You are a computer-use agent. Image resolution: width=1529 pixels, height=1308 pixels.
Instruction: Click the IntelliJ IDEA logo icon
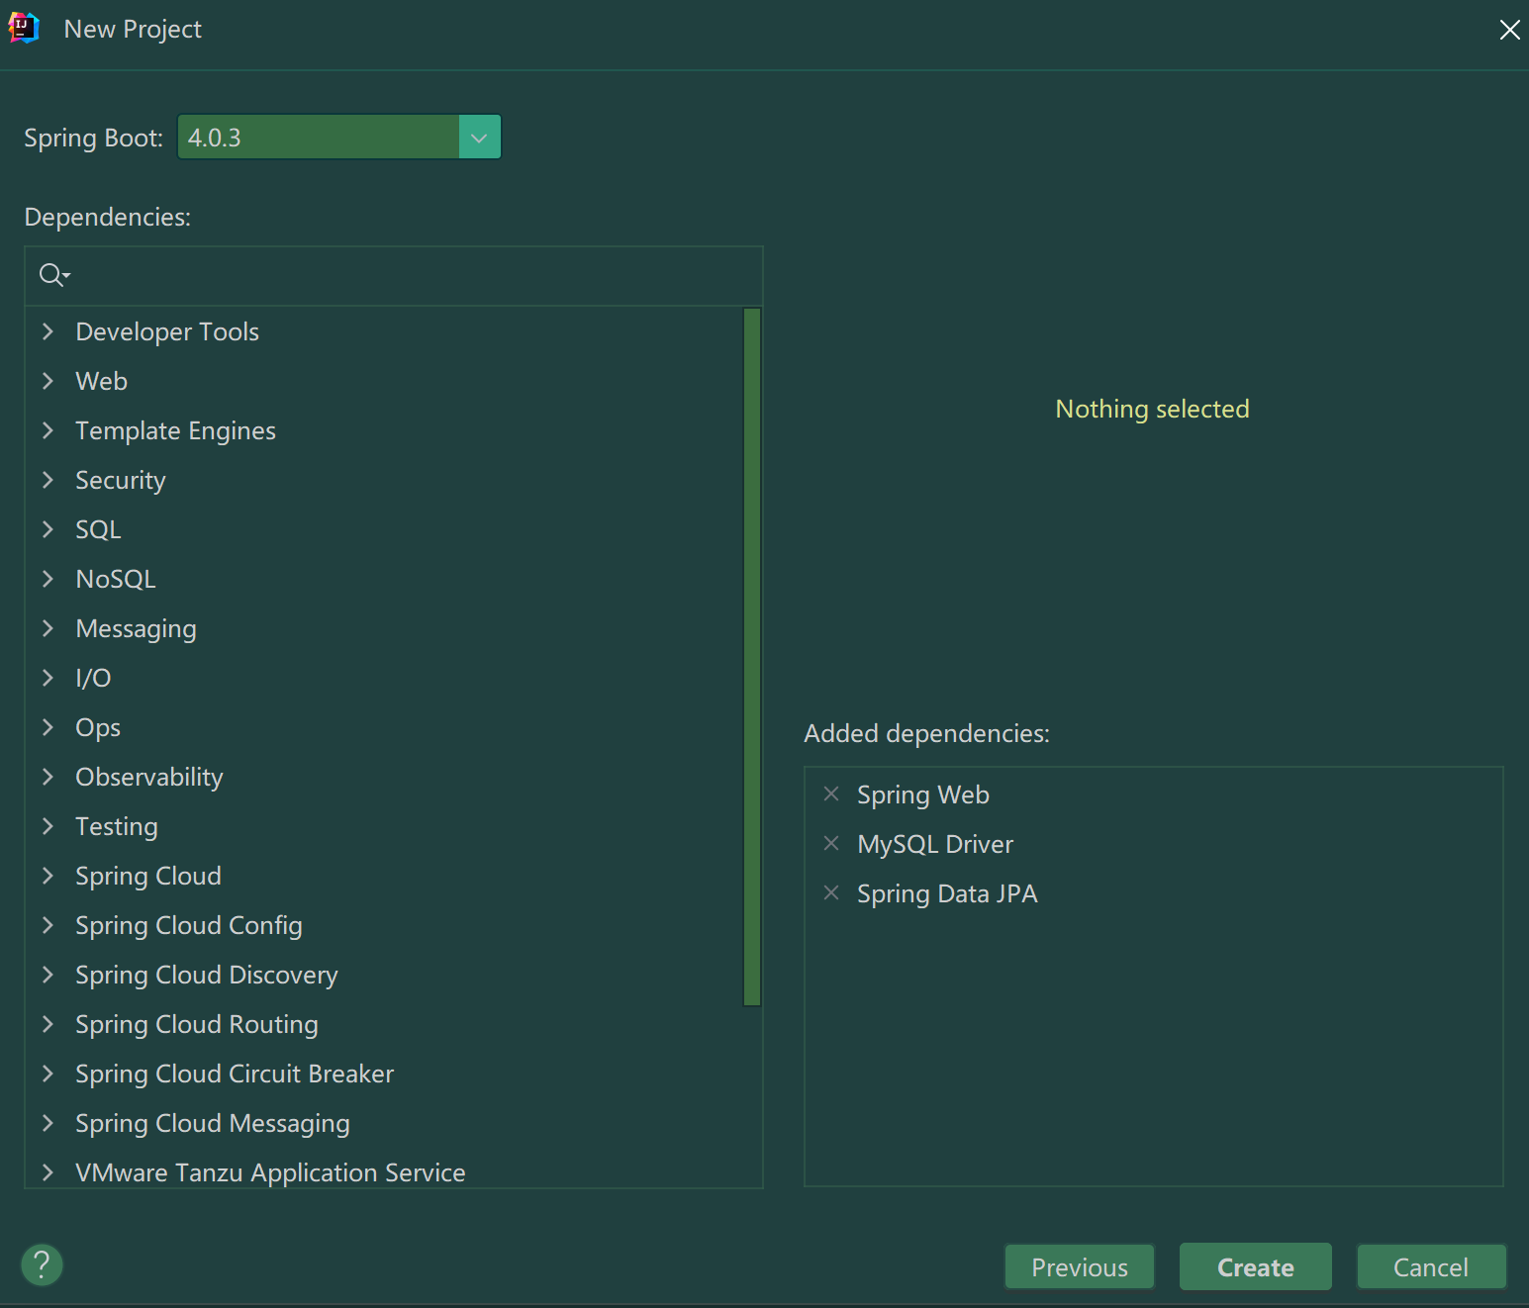[x=24, y=29]
